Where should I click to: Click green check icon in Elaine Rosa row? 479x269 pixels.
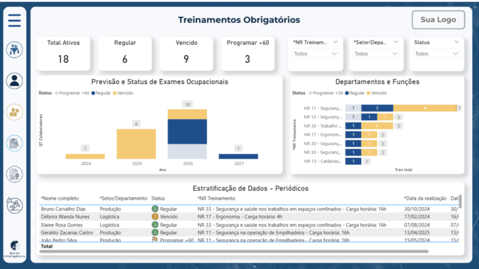155,225
